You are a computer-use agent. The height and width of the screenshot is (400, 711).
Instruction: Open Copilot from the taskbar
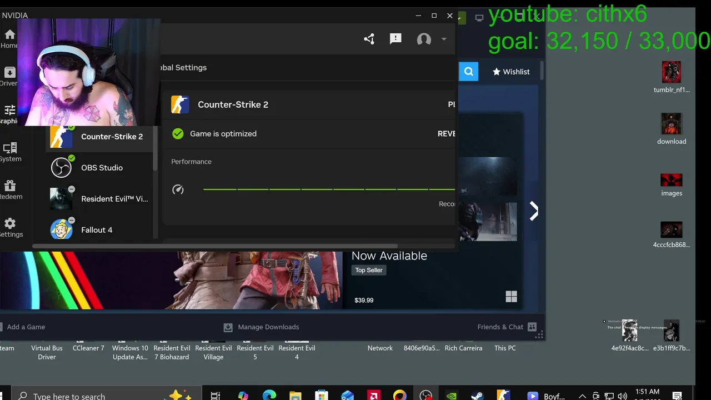coord(243,396)
